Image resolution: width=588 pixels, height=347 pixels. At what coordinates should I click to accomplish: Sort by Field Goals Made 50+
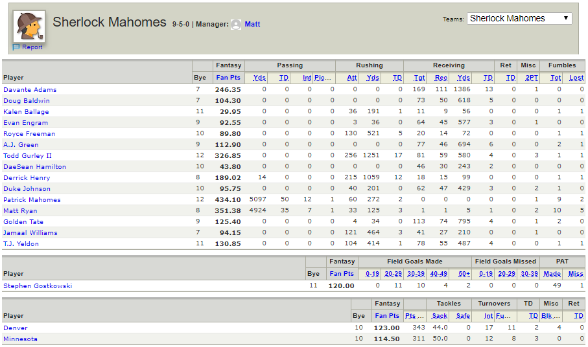point(464,274)
